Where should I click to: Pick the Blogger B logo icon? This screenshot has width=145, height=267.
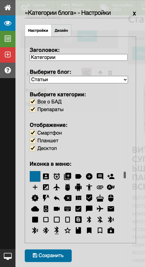click(78, 220)
